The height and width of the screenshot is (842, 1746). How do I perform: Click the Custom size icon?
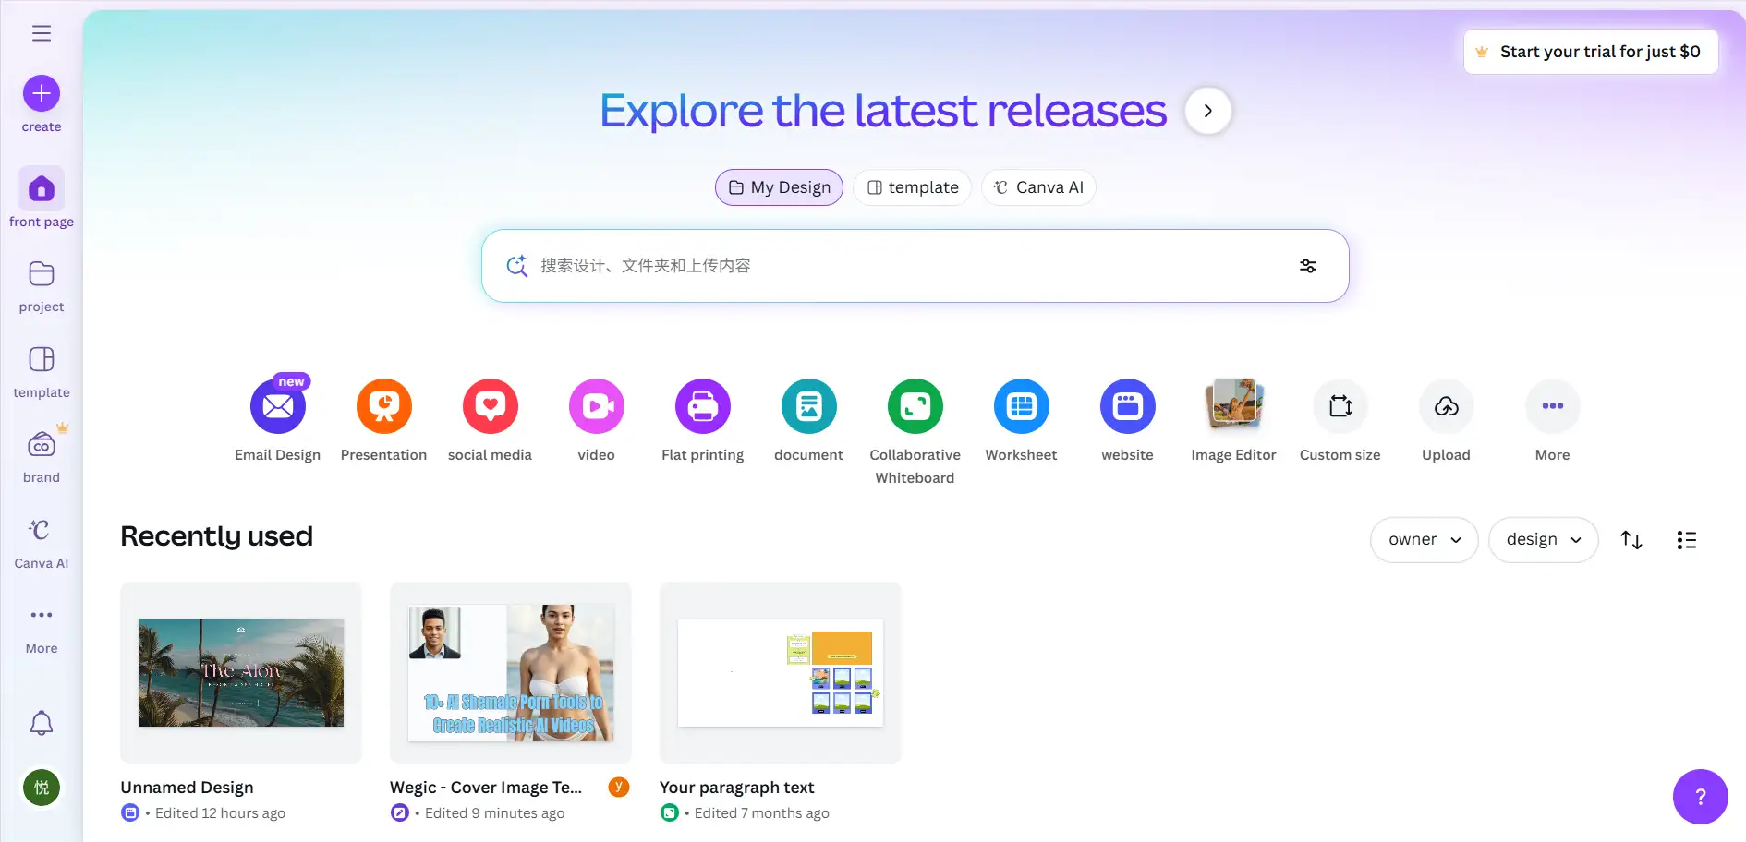(1340, 406)
